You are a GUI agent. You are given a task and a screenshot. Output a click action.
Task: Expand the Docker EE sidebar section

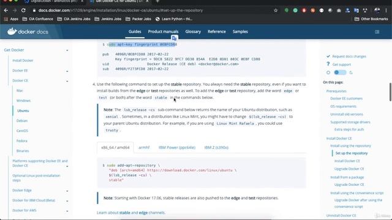(x=67, y=71)
